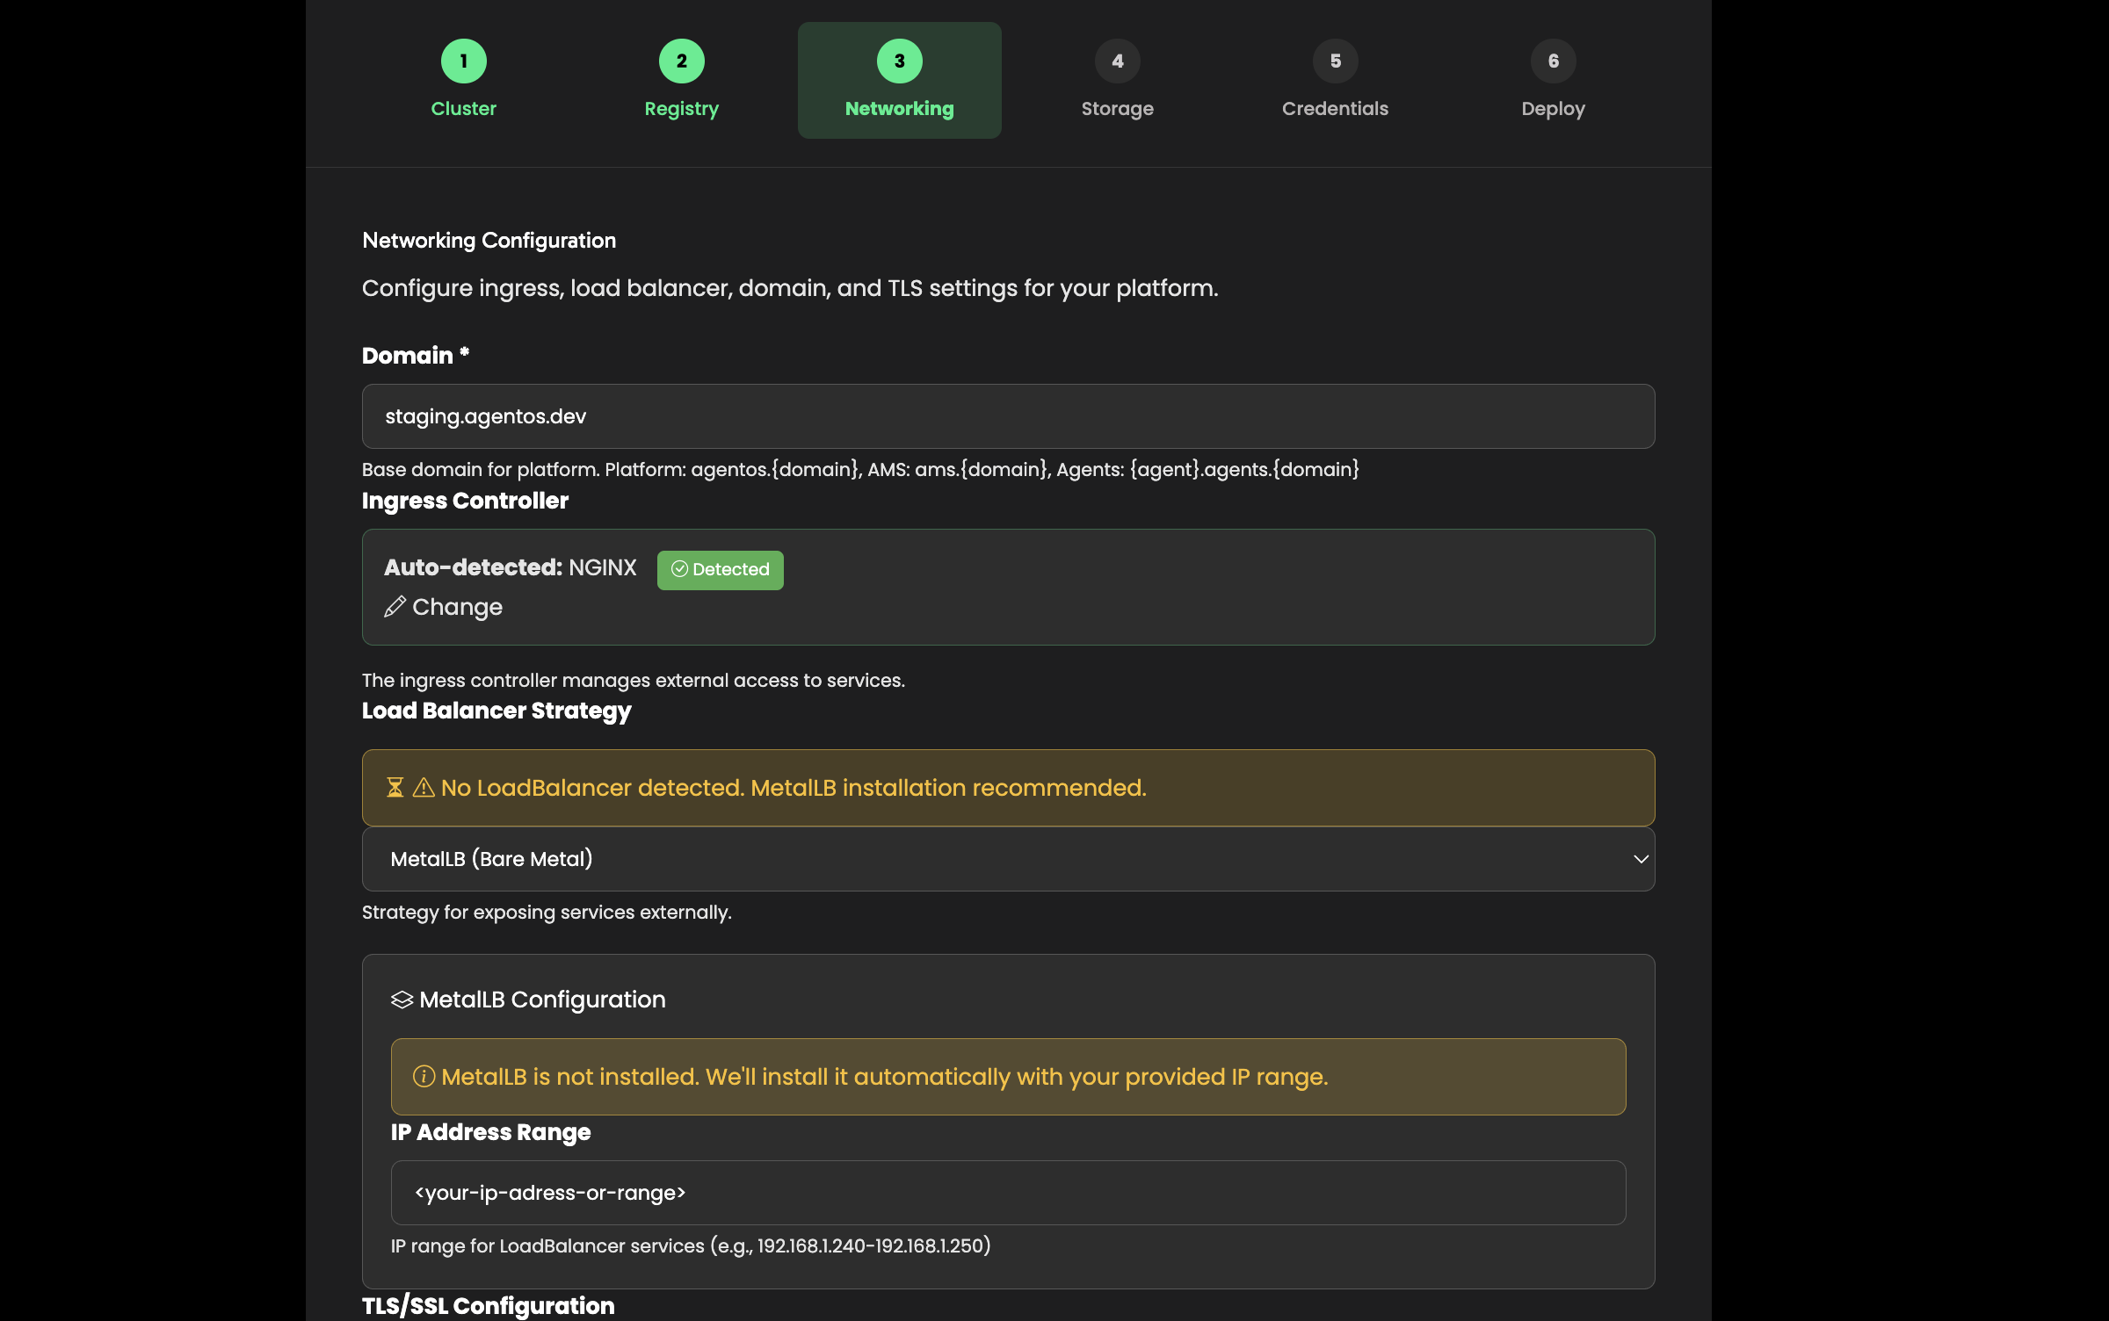Viewport: 2109px width, 1321px height.
Task: Click the green Detected badge
Action: coord(720,570)
